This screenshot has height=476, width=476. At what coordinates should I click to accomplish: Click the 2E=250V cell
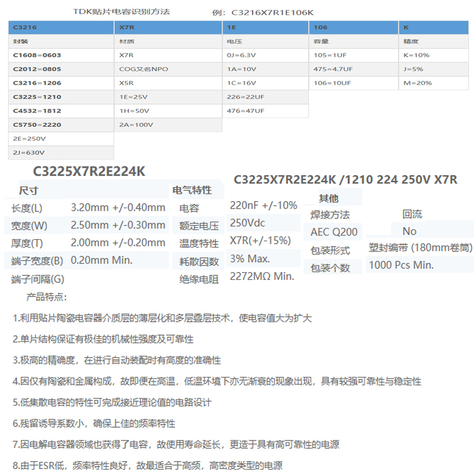61,139
